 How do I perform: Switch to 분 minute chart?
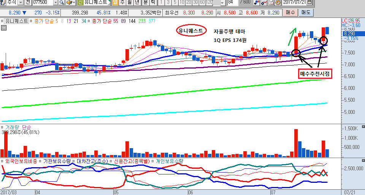146,3
